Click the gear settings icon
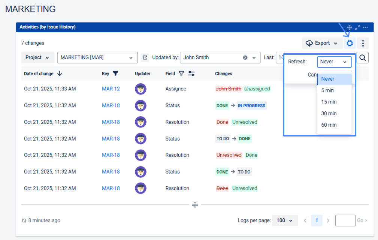Image resolution: width=378 pixels, height=240 pixels. click(350, 43)
